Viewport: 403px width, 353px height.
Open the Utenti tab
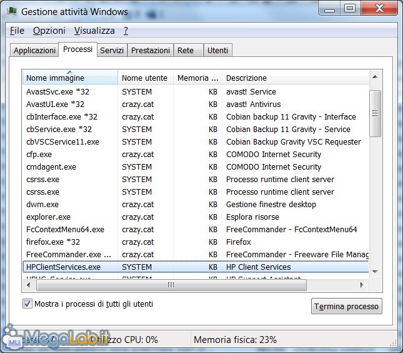coord(217,50)
